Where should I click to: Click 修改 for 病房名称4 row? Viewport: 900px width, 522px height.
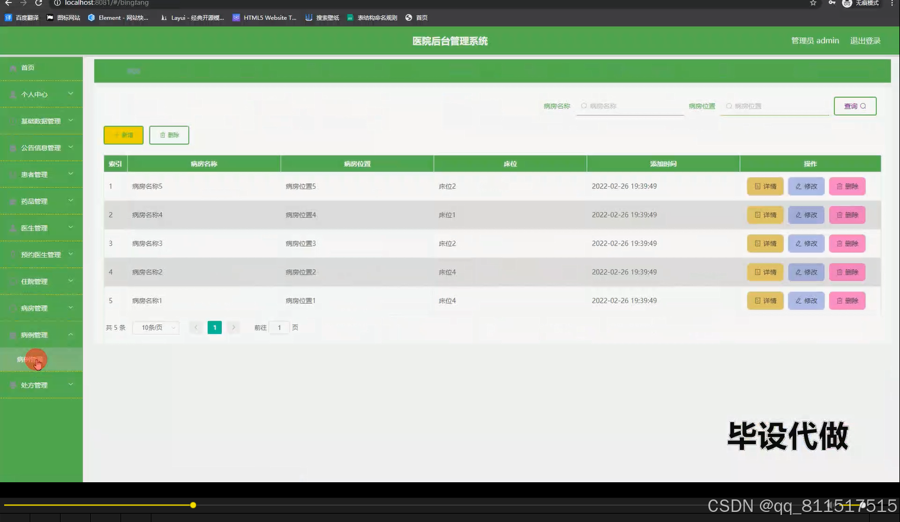[806, 215]
